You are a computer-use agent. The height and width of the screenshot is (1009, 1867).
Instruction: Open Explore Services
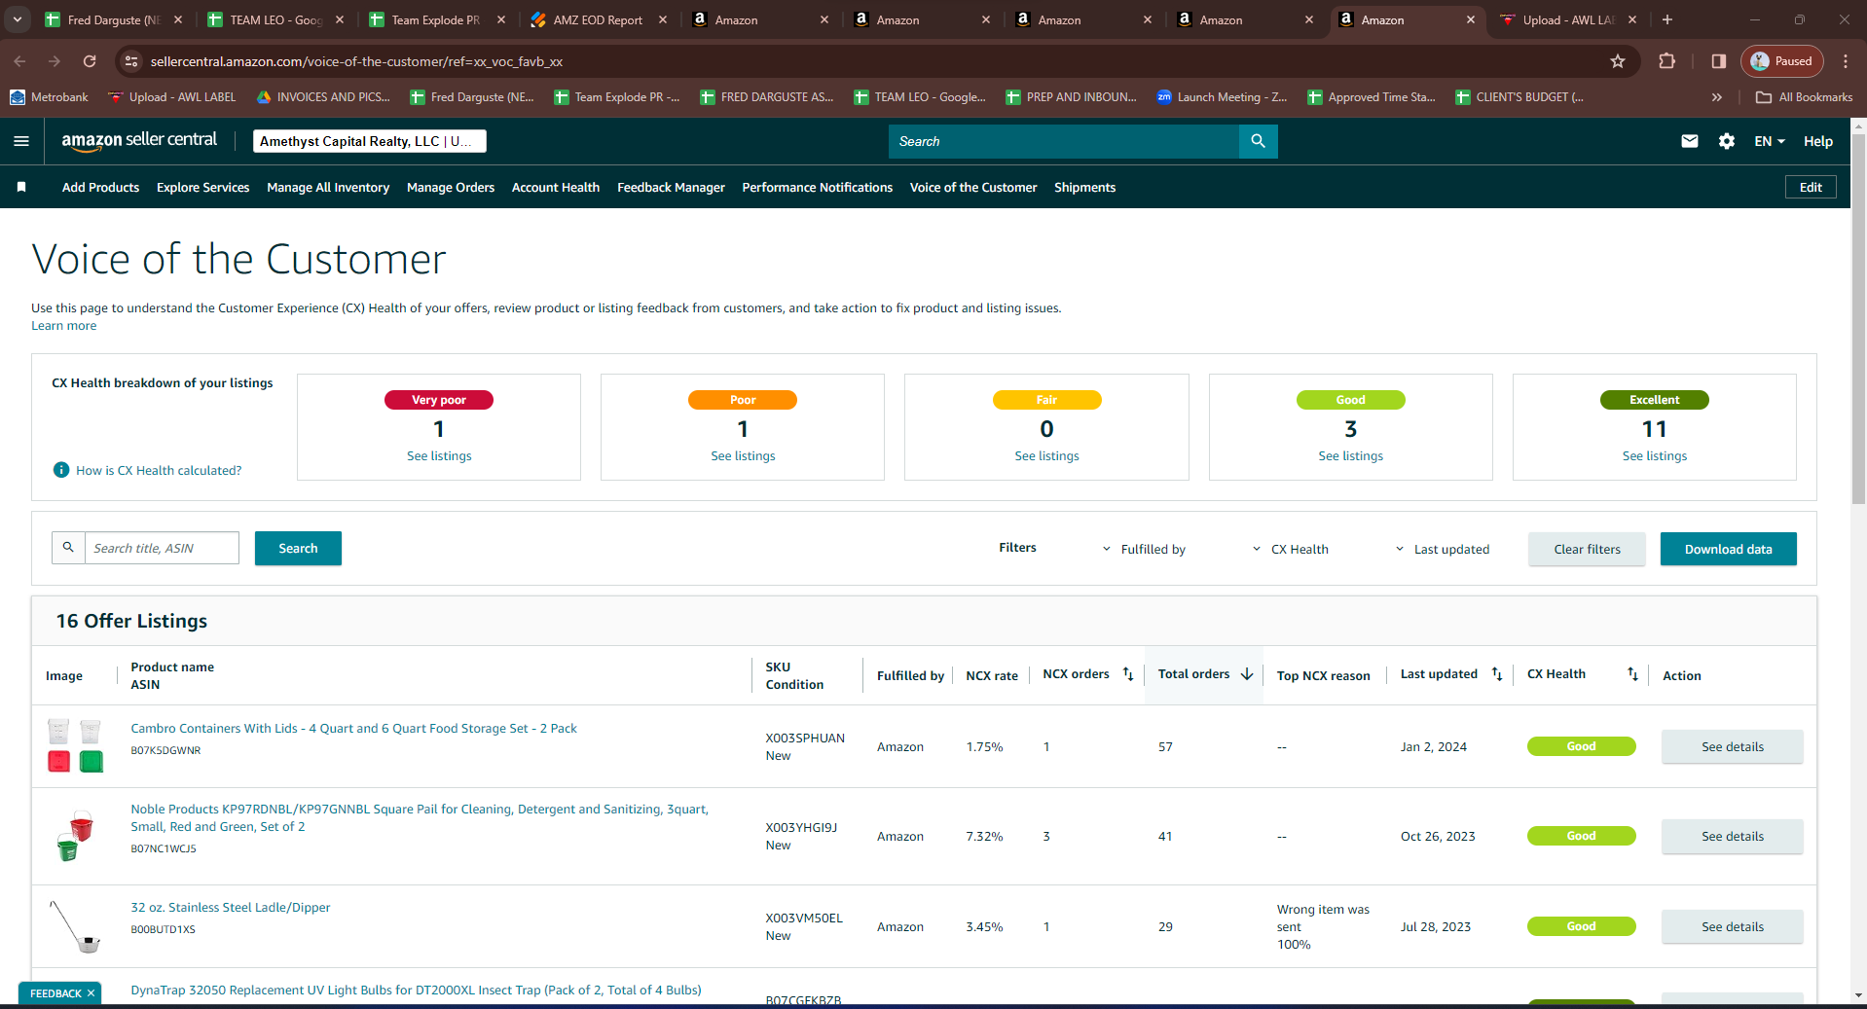click(202, 187)
